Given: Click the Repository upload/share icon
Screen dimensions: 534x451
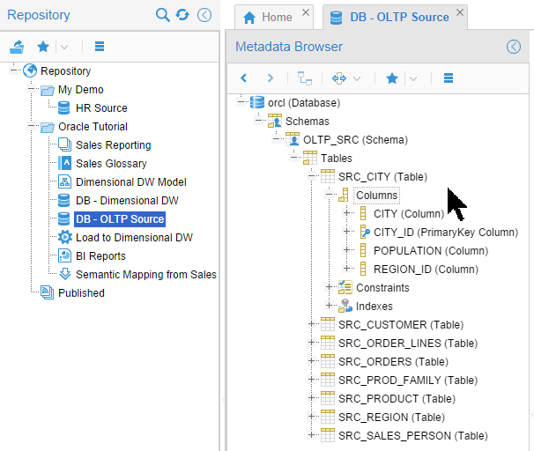Looking at the screenshot, I should pyautogui.click(x=17, y=47).
